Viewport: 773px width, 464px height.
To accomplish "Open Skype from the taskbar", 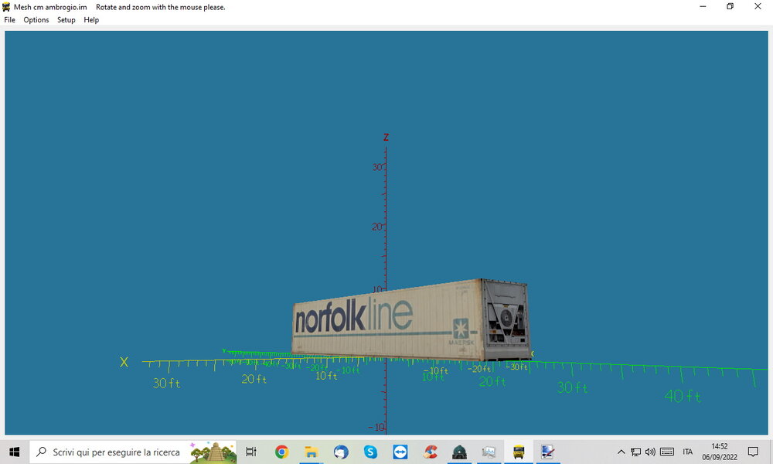I will [370, 452].
